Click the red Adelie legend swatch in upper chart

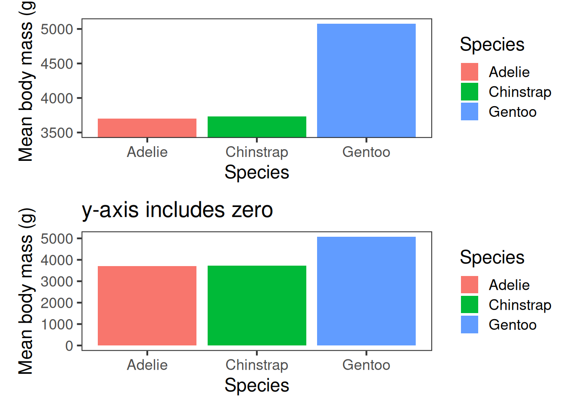pyautogui.click(x=469, y=72)
